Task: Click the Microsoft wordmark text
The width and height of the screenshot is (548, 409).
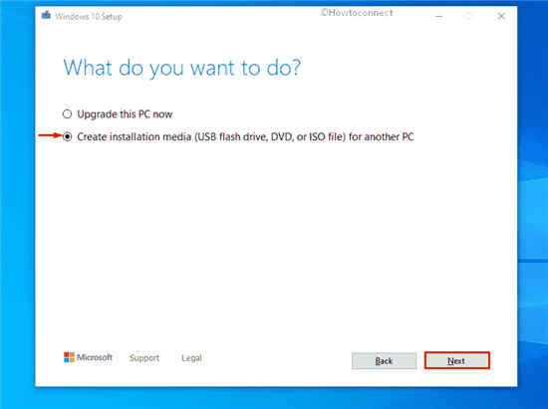Action: click(95, 357)
